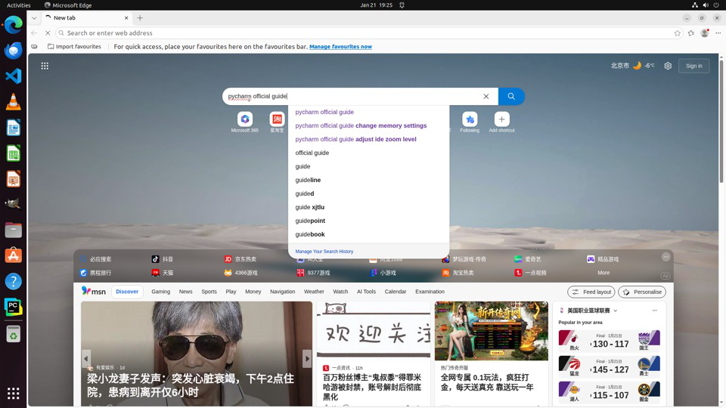
Task: Switch to the News feed tab
Action: (186, 292)
